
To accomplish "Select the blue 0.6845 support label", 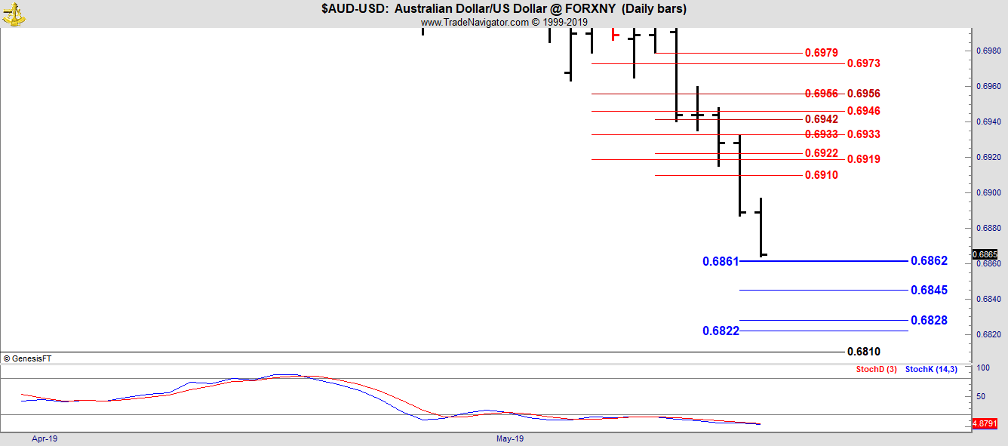I will tap(929, 290).
